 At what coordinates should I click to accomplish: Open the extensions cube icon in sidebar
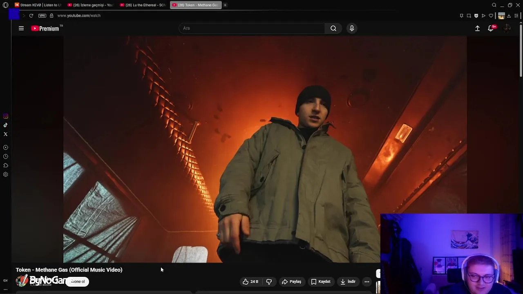pyautogui.click(x=6, y=165)
